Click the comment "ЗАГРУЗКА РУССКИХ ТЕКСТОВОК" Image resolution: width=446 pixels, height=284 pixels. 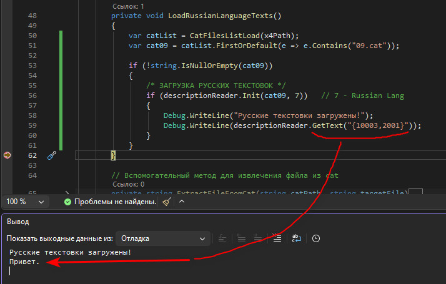coord(216,86)
